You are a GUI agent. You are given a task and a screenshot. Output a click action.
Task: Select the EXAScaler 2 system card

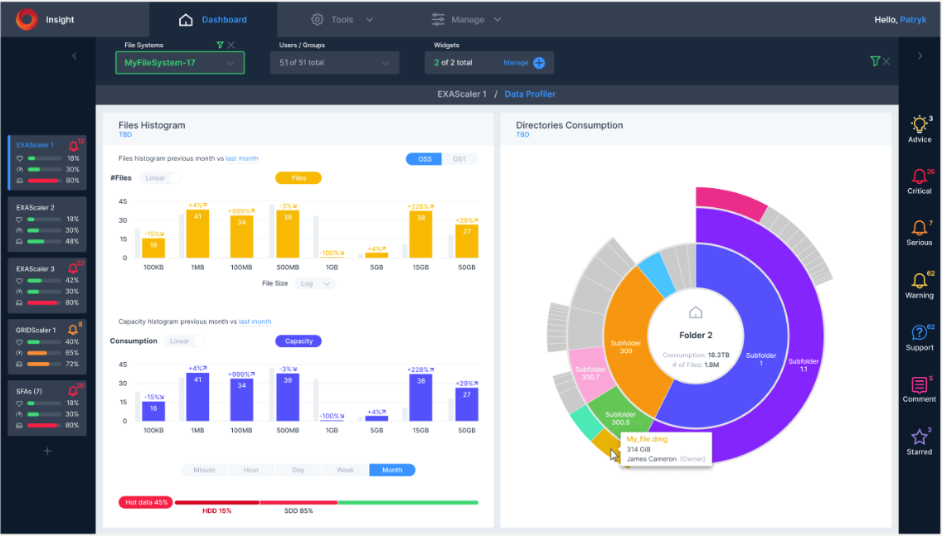(x=47, y=223)
